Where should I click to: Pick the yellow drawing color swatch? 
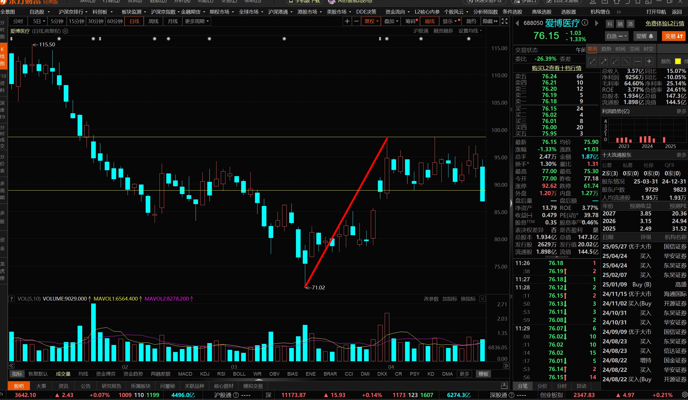(x=678, y=61)
